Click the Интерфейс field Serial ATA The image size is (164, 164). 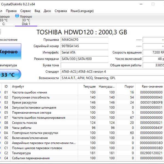[x=84, y=52]
